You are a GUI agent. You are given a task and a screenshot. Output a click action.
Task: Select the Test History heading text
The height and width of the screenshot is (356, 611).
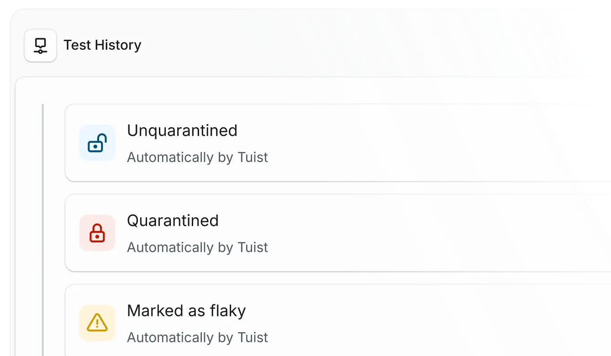click(x=102, y=45)
